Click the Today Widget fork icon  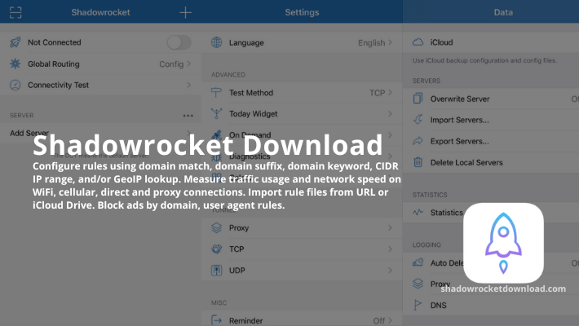point(216,114)
